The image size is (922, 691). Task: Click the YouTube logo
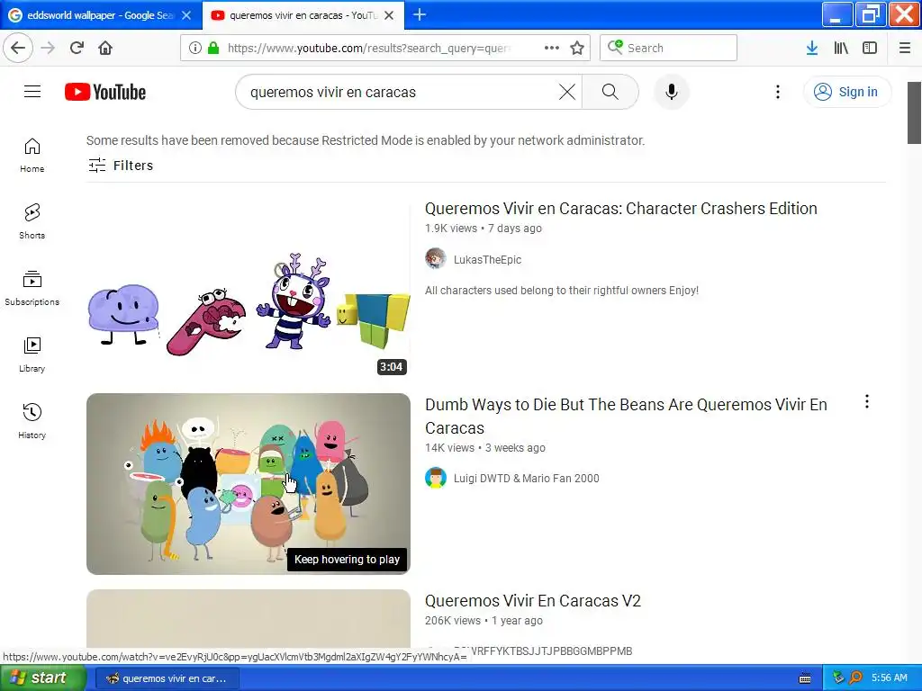click(105, 92)
